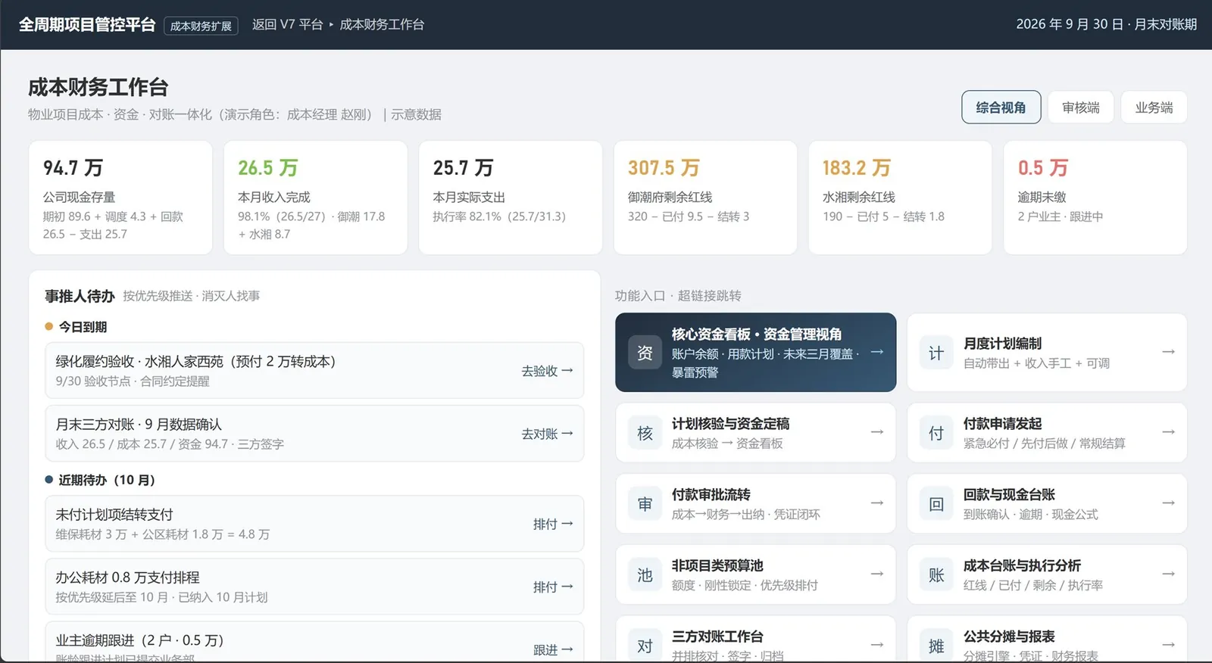Click the 摊 icon for 公共分摊与报表
The width and height of the screenshot is (1212, 663).
tap(936, 646)
